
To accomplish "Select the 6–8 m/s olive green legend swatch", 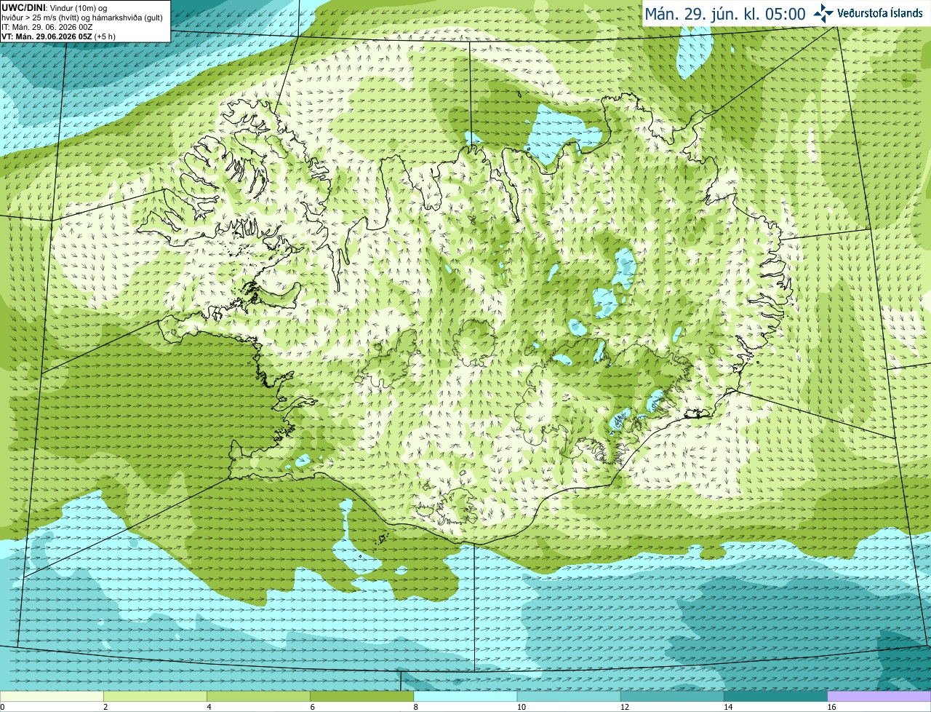I will (x=362, y=697).
